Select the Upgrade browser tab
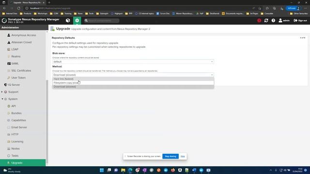310x174 pixels. click(27, 2)
